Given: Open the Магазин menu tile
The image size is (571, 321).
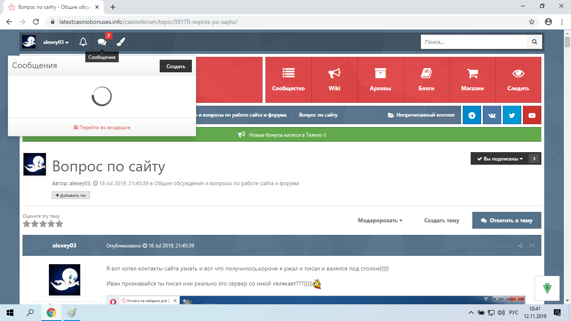Looking at the screenshot, I should (x=472, y=80).
